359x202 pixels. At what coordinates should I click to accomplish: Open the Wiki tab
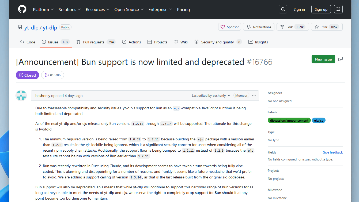[181, 42]
